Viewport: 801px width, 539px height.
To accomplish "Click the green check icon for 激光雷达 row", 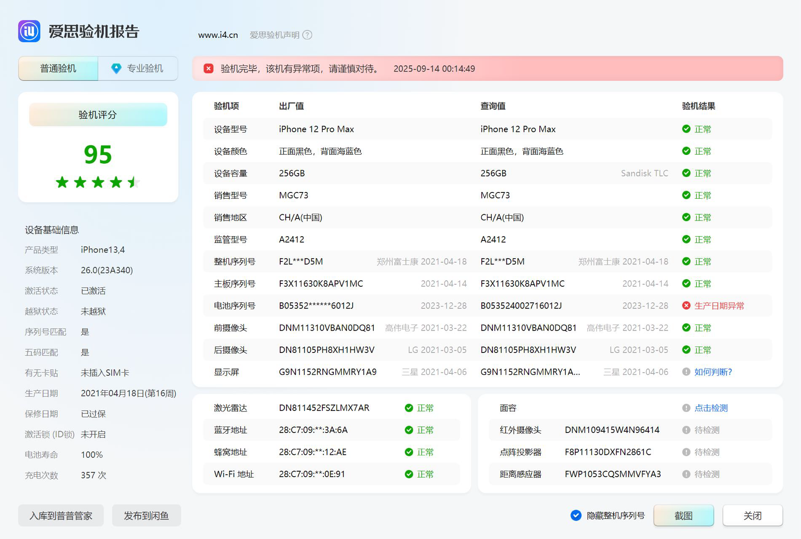I will tap(409, 408).
